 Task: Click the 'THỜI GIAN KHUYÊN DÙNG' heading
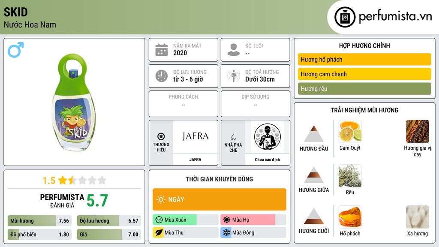click(x=219, y=179)
